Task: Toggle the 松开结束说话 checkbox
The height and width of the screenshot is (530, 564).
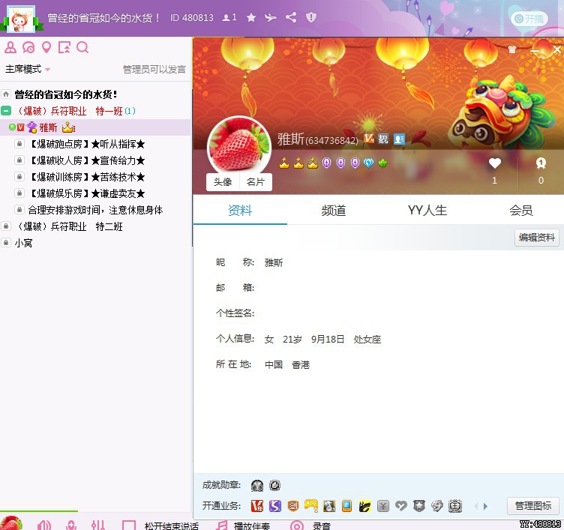Action: pos(129,526)
